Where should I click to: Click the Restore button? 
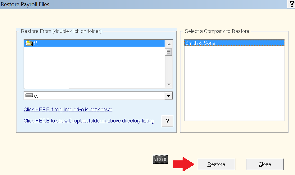(216, 164)
